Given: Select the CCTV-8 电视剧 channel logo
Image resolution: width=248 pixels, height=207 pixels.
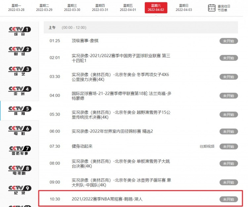Looking at the screenshot, I should tap(19, 170).
